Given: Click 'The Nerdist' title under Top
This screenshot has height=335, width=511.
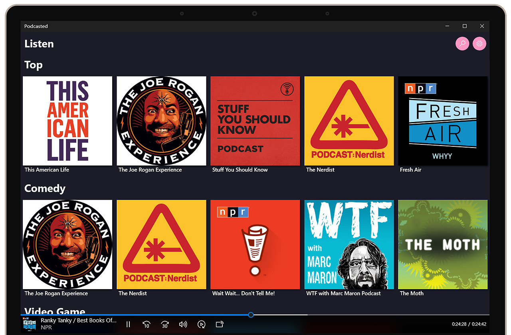Looking at the screenshot, I should click(320, 169).
